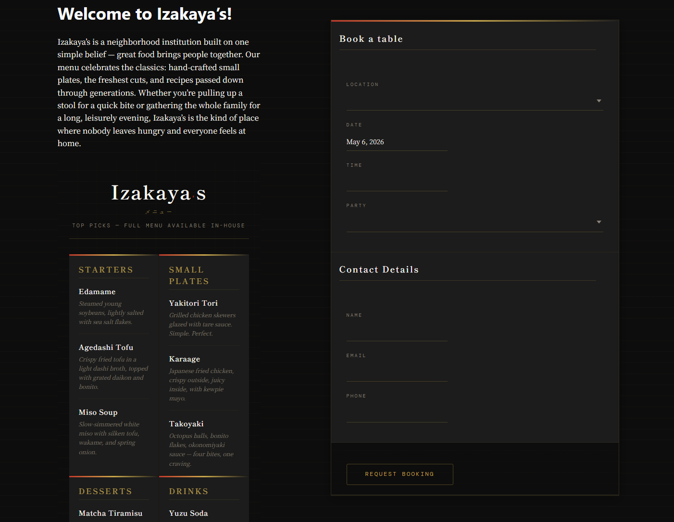Click the Takoyaki description text
This screenshot has width=674, height=522.
coord(201,450)
